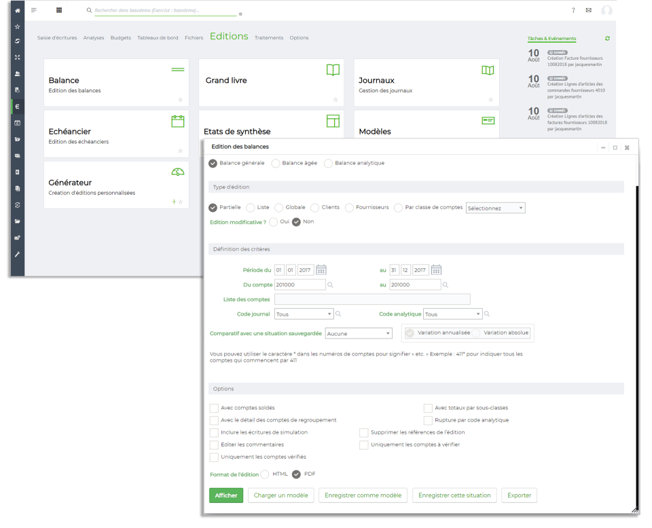Screen dimensions: 652x528
Task: Open the users icon in the sidebar
Action: 18,74
